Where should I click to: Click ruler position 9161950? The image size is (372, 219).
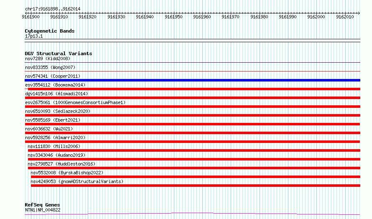[173, 17]
